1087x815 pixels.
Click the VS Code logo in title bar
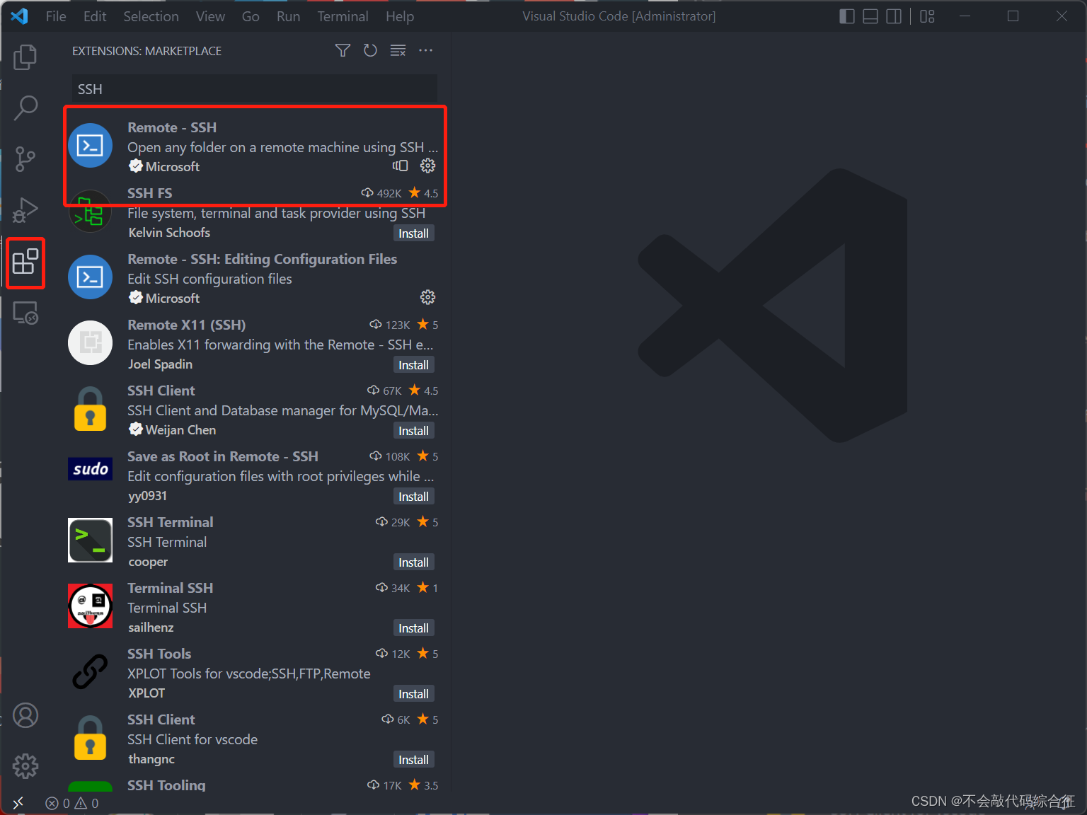coord(20,16)
